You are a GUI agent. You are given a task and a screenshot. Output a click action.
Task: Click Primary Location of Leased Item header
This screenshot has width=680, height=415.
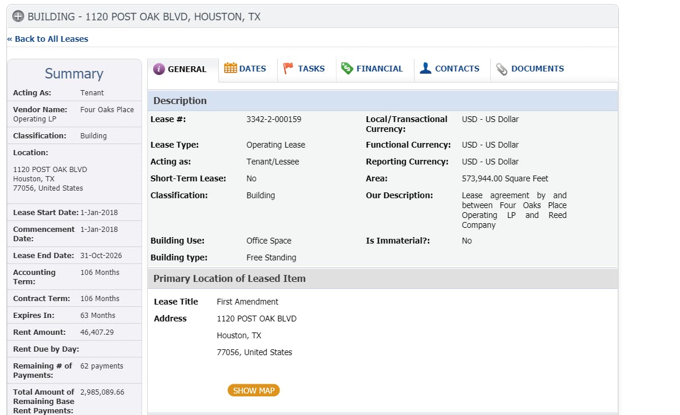coord(229,278)
